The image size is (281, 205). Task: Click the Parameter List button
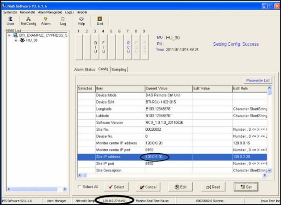(258, 80)
